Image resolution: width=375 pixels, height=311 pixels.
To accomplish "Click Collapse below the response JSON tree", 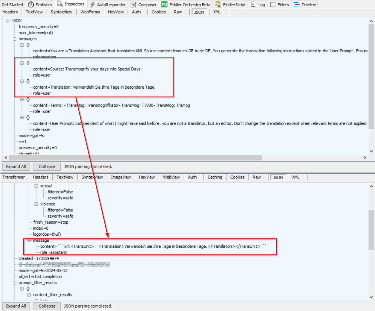I will [47, 306].
